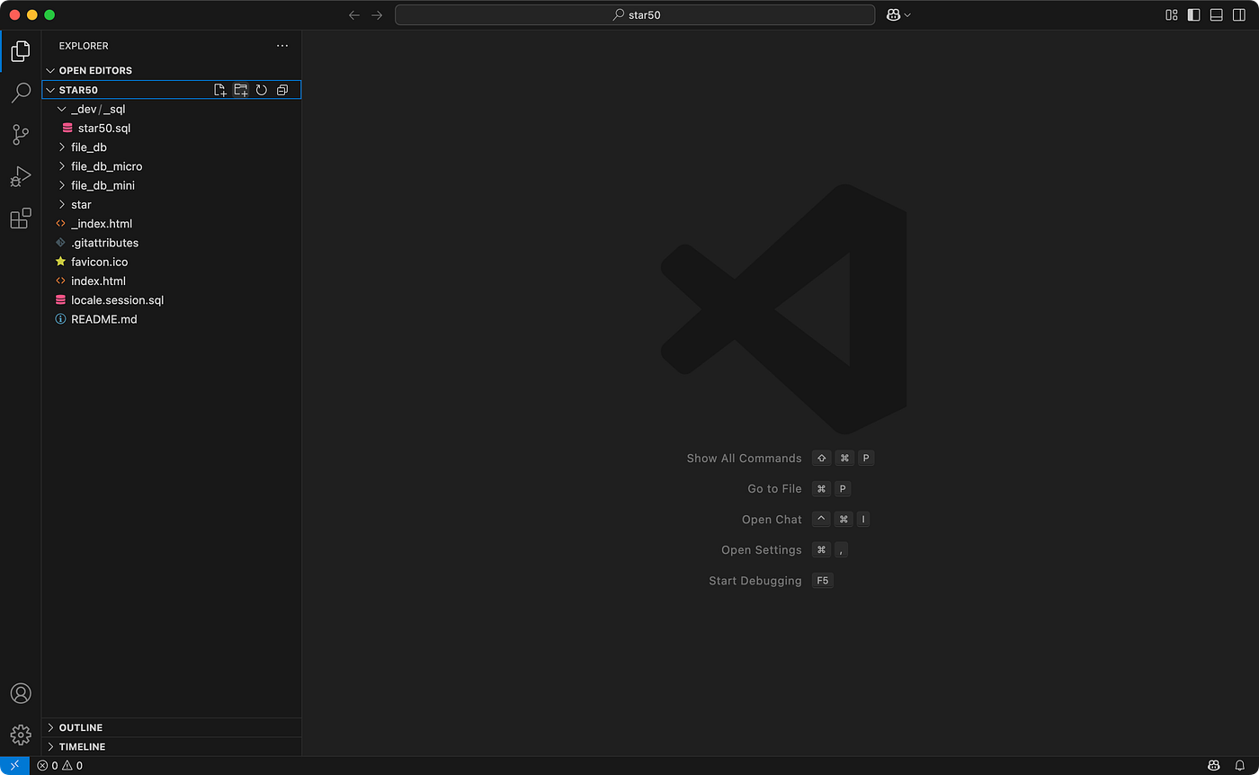Collapse the _dev/_sql folder
This screenshot has width=1259, height=775.
tap(172, 109)
